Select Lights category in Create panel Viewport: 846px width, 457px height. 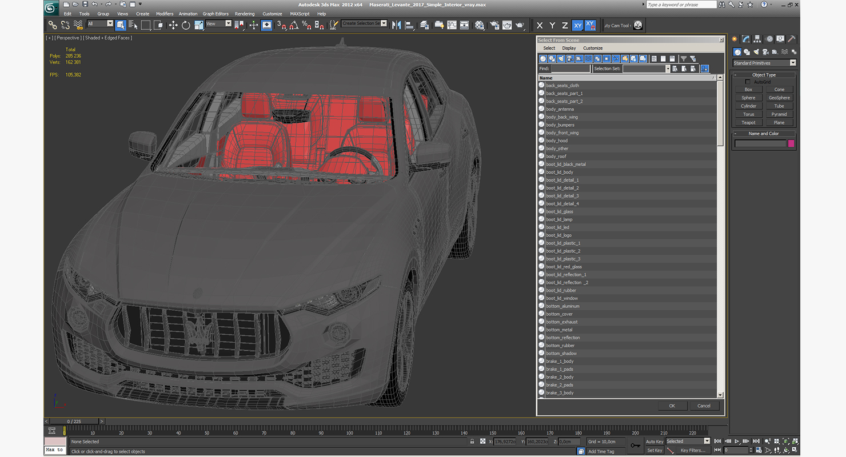point(756,52)
